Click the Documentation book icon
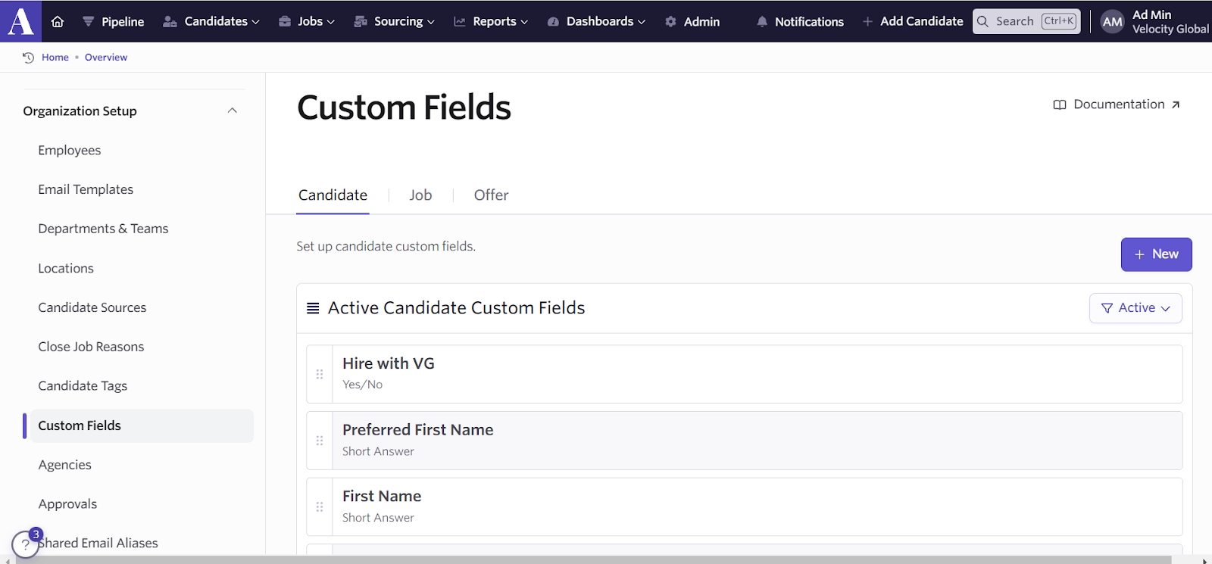This screenshot has height=564, width=1212. tap(1060, 104)
